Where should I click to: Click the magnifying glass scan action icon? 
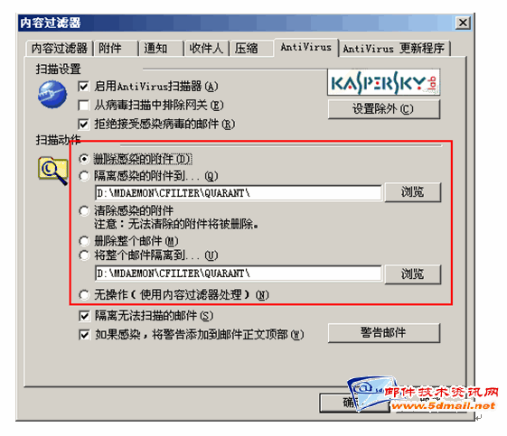pos(53,171)
